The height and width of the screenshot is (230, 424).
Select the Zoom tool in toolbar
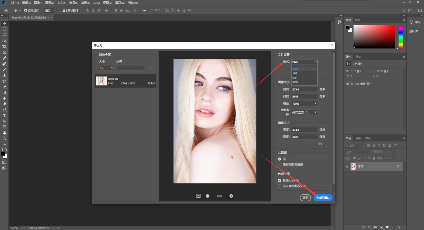point(5,138)
